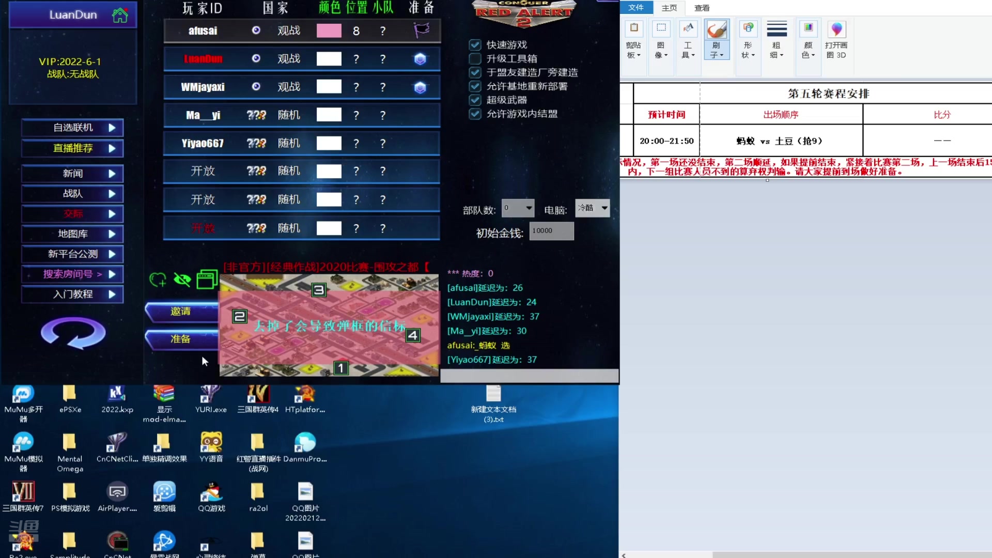The height and width of the screenshot is (558, 992).
Task: Open the DanmuPro desktop shortcut
Action: (305, 447)
